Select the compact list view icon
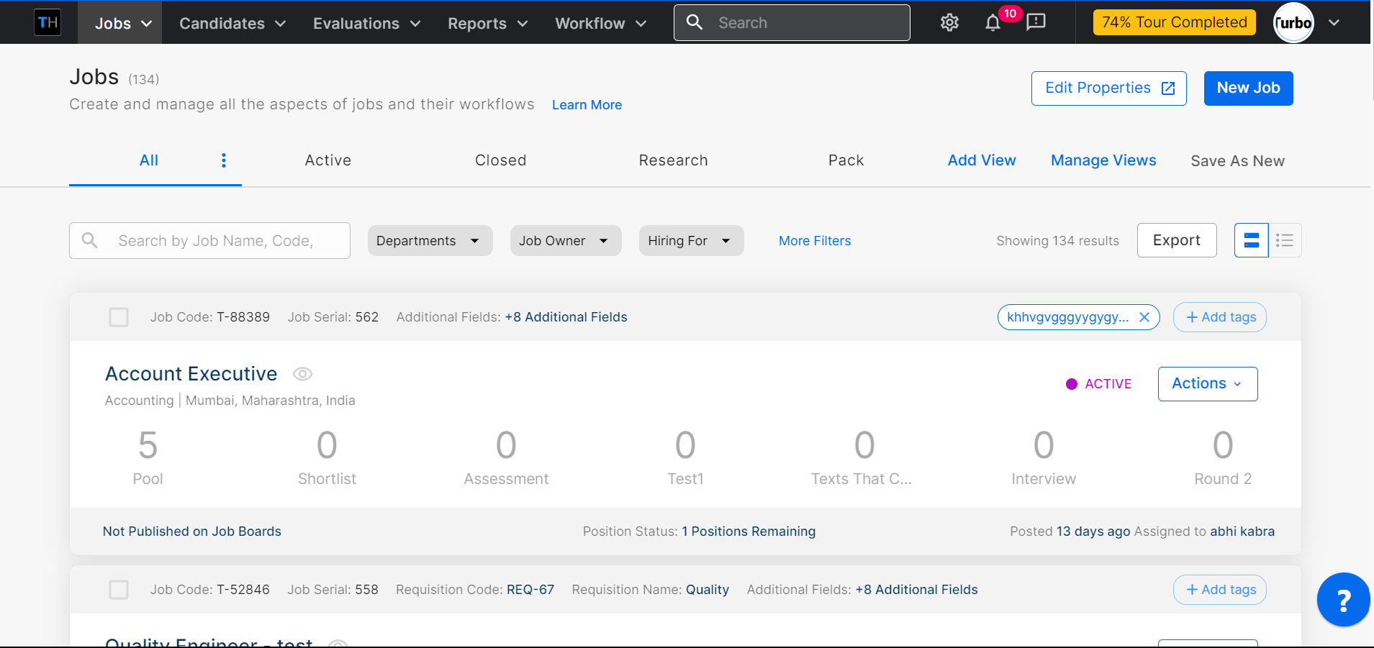The width and height of the screenshot is (1374, 648). click(x=1285, y=240)
